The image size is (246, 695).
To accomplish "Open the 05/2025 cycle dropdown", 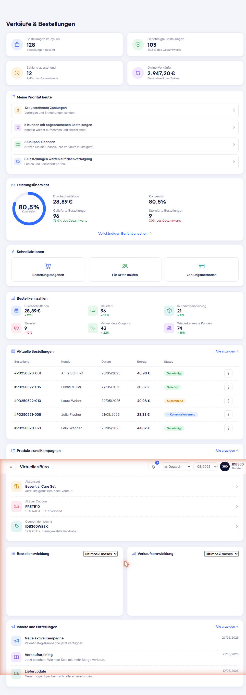I will tap(205, 466).
